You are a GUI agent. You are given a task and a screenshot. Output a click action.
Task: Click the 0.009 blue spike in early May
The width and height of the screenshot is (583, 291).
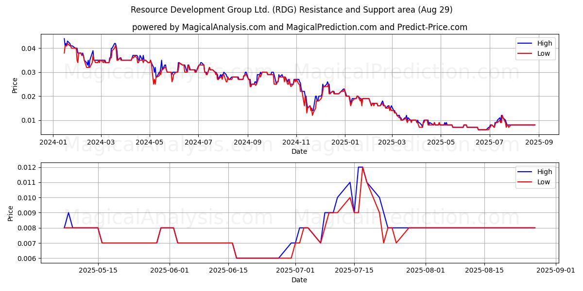pyautogui.click(x=69, y=213)
